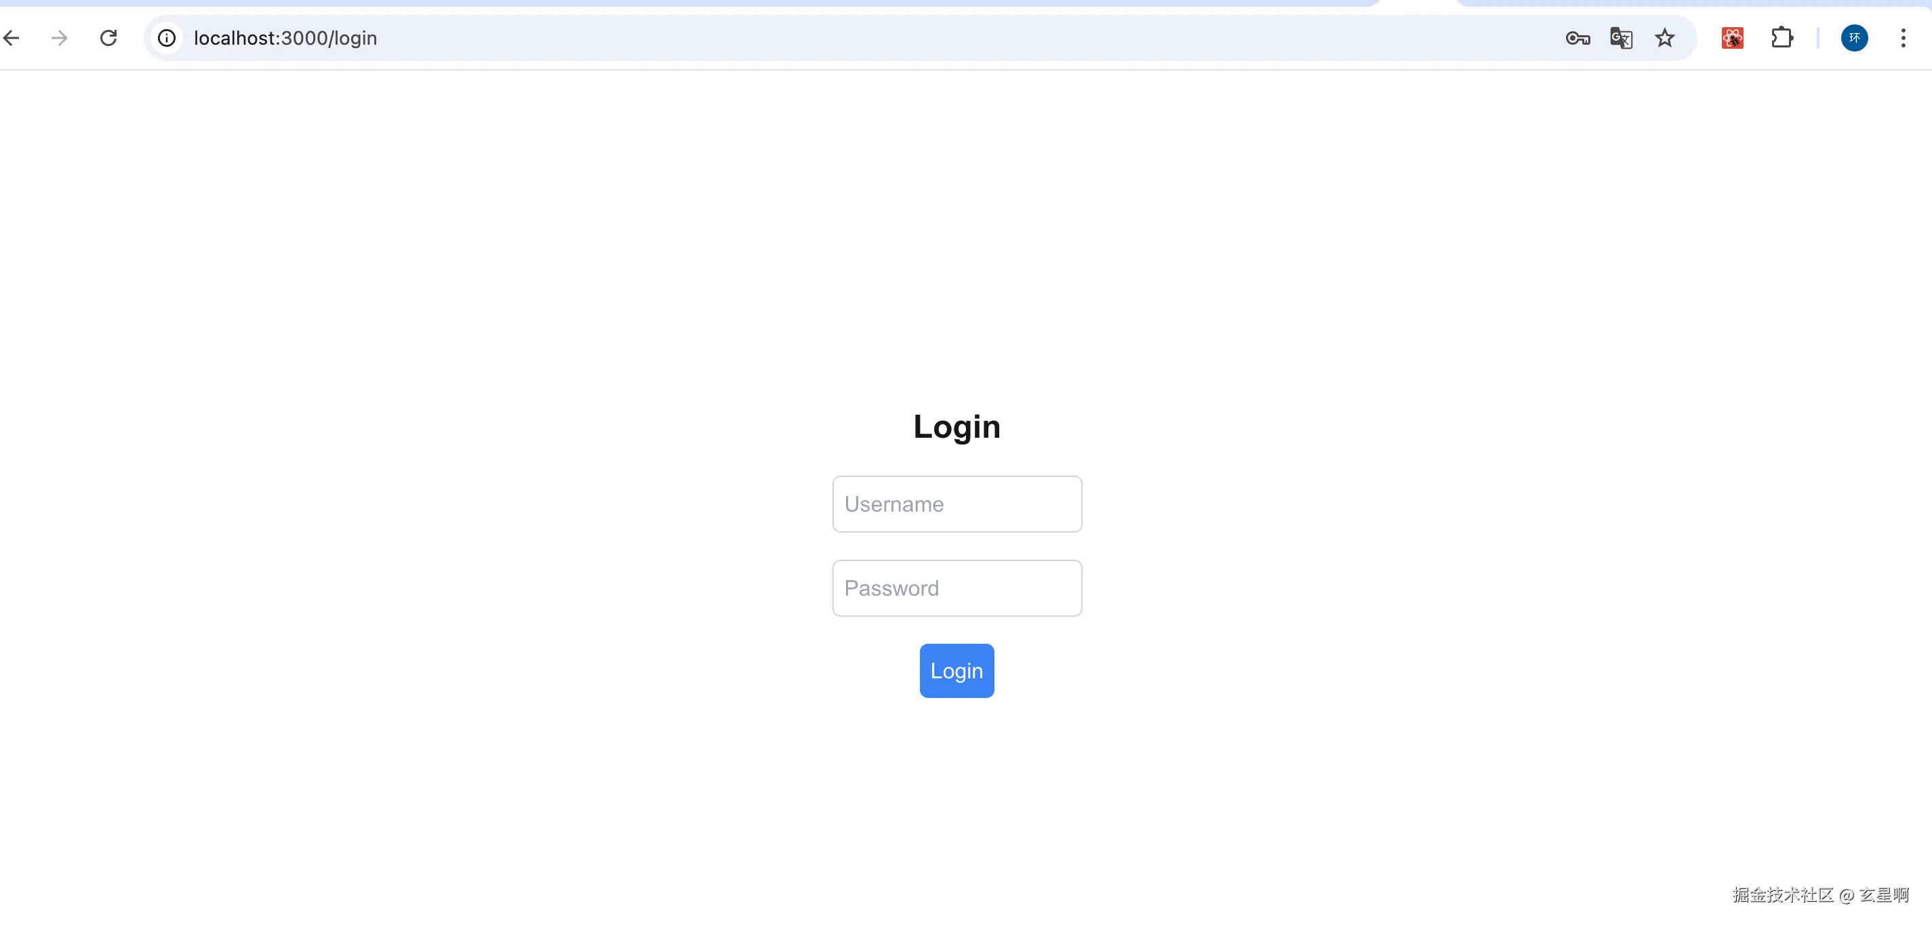The width and height of the screenshot is (1932, 927).
Task: Select the active white tab sliver
Action: (1417, 3)
